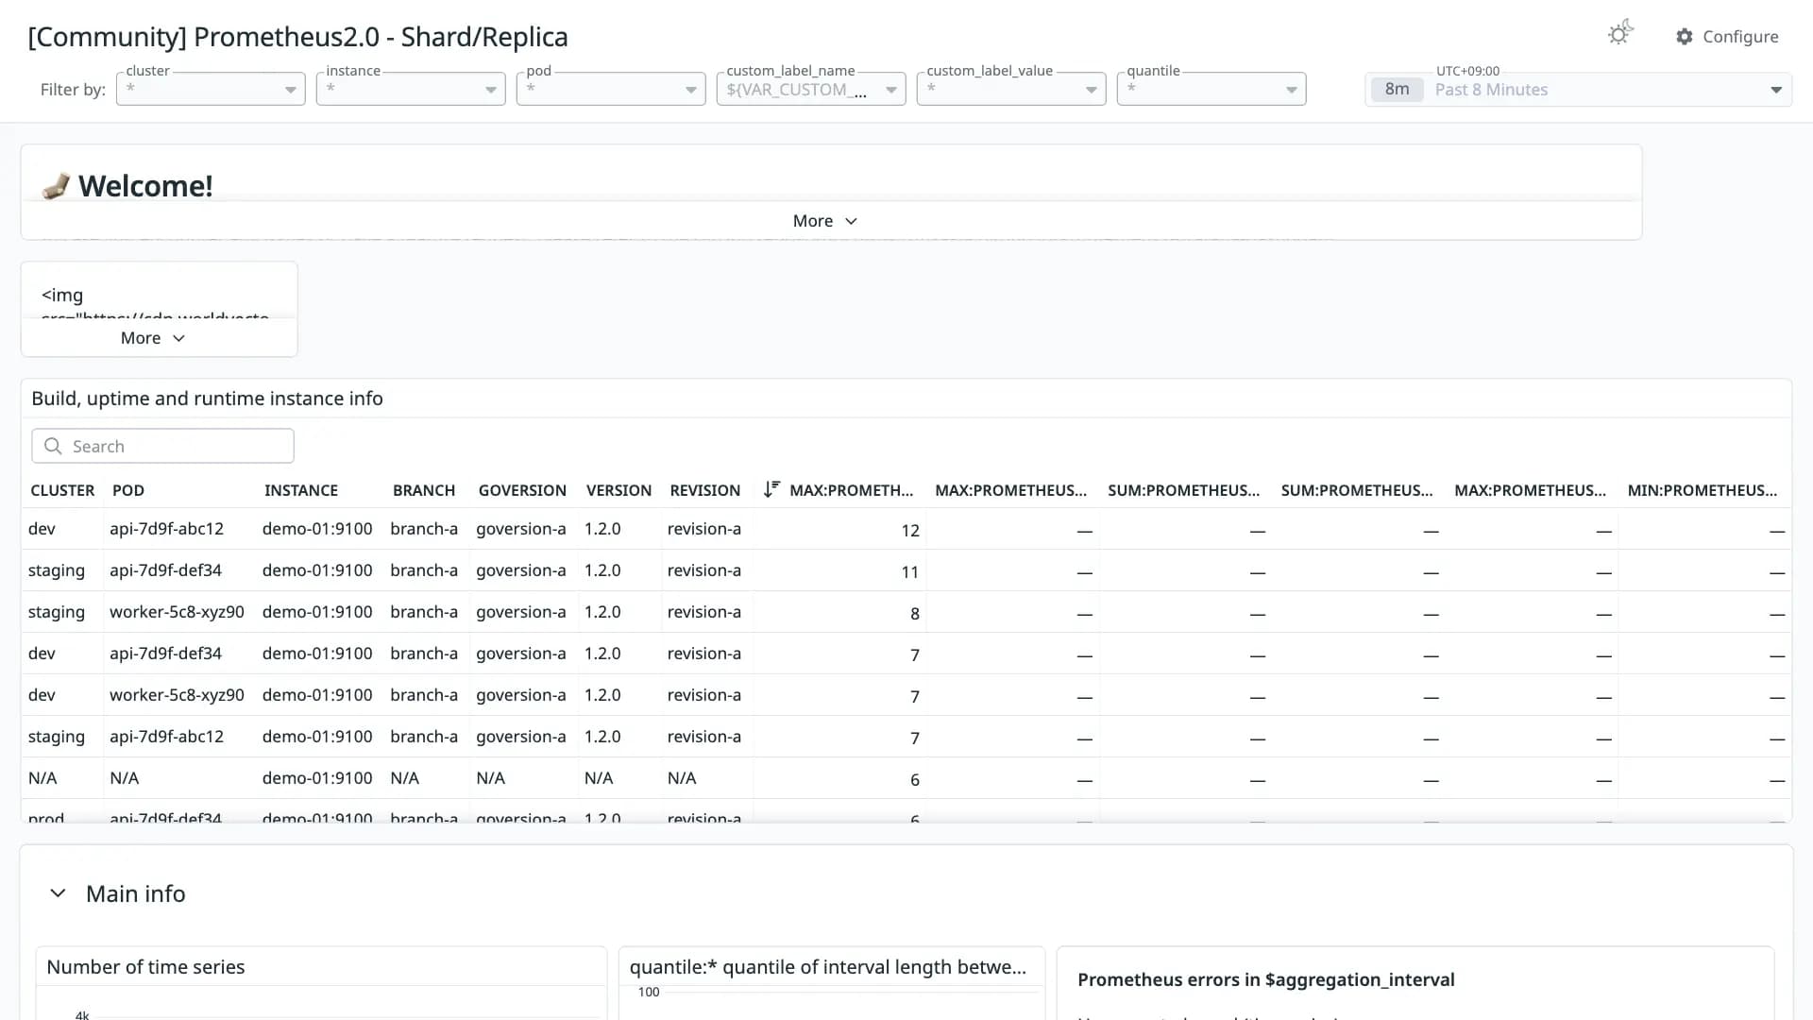This screenshot has height=1020, width=1813.
Task: Sort by the CLUSTER column header
Action: point(62,490)
